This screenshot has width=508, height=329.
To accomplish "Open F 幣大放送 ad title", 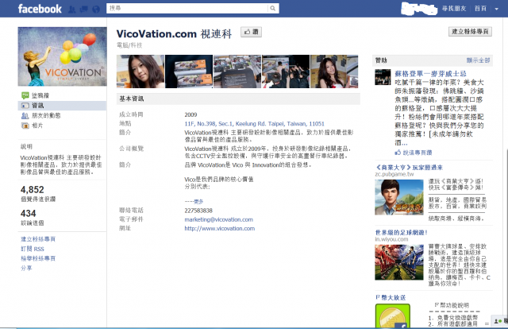I will [x=391, y=297].
